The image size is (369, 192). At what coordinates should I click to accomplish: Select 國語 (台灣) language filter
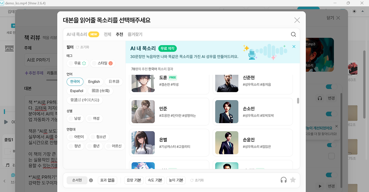pos(101,91)
